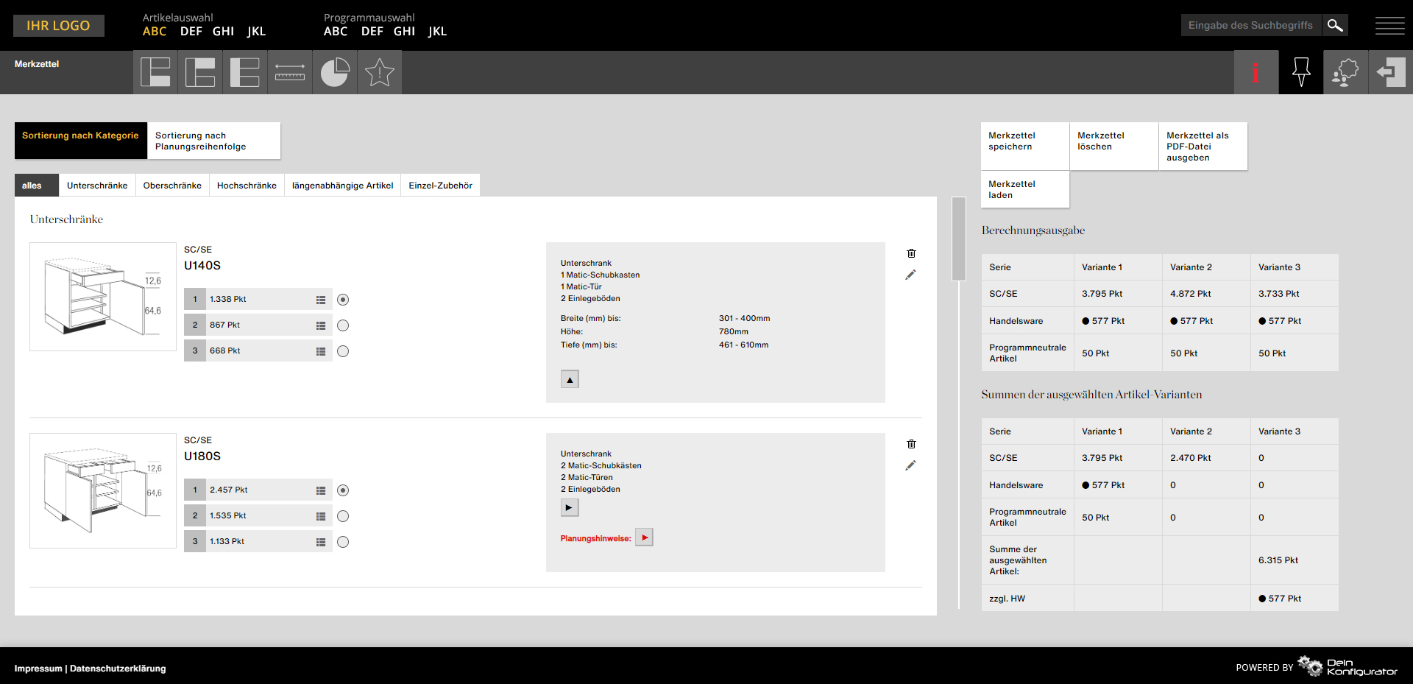Open the hamburger menu
Image resolution: width=1413 pixels, height=684 pixels.
coord(1389,26)
